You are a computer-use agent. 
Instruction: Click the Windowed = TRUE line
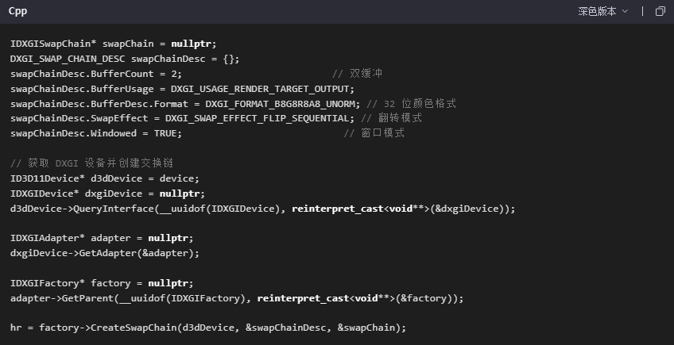pos(95,133)
